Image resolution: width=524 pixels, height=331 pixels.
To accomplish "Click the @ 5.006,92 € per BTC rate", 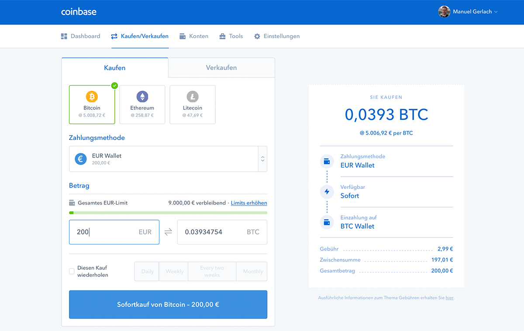I will coord(386,133).
